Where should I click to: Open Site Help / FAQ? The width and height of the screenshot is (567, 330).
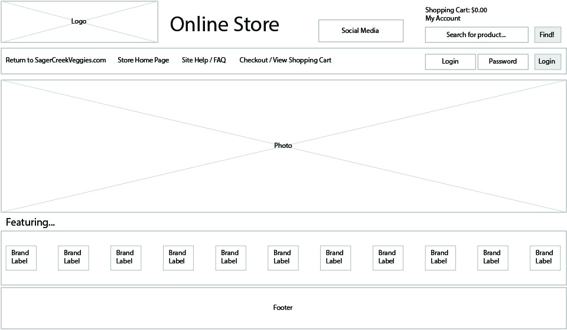click(203, 60)
